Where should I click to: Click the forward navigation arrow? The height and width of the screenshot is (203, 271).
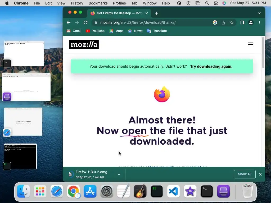click(77, 22)
